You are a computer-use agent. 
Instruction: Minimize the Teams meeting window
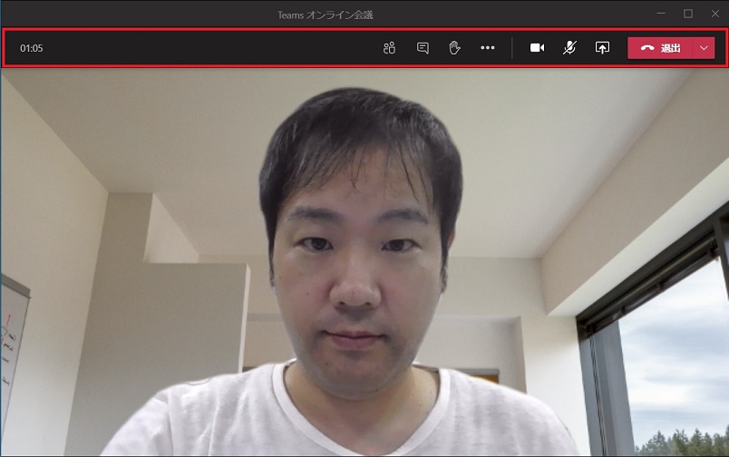661,14
